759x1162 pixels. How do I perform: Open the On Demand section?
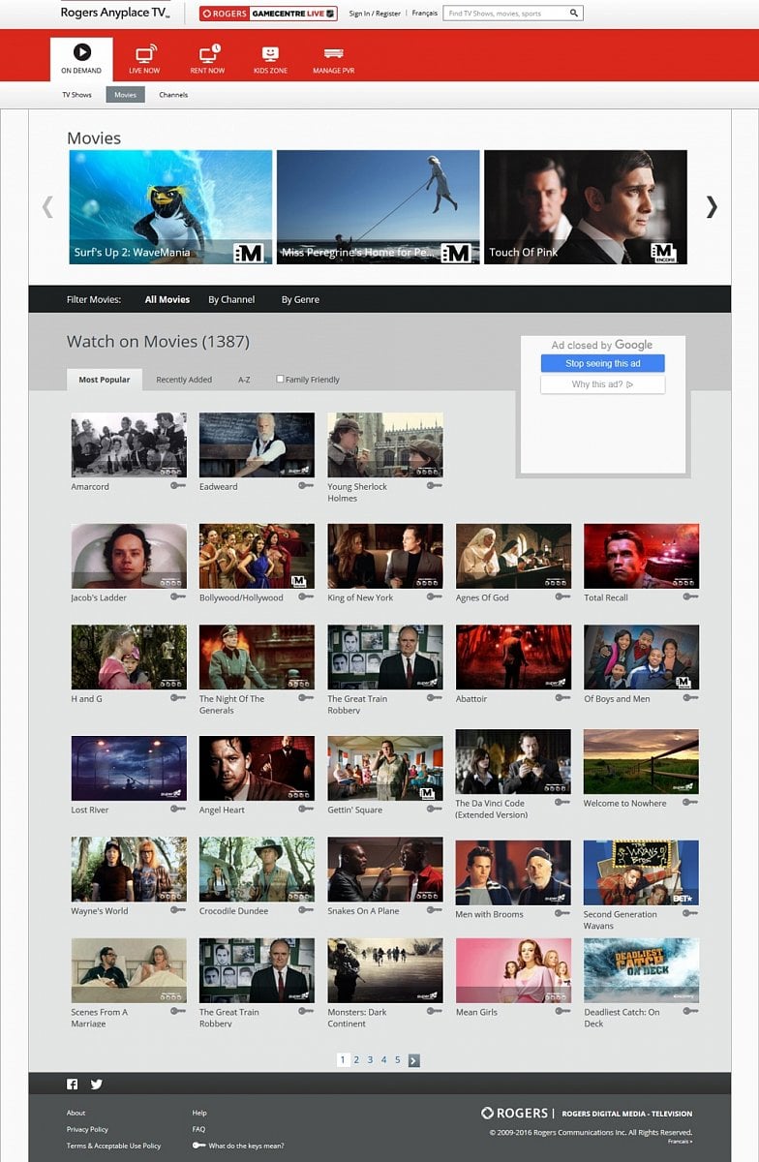[81, 59]
